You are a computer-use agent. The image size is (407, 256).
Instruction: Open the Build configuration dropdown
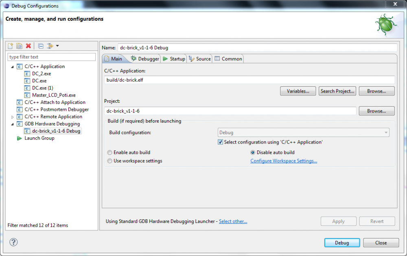coord(303,132)
